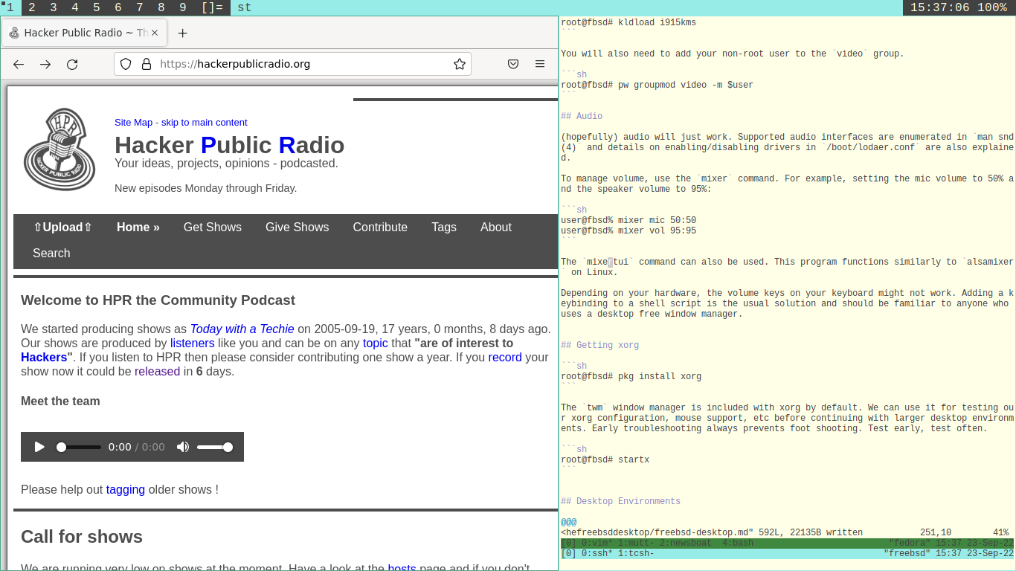1016x571 pixels.
Task: Open the Tags navigation item
Action: [x=444, y=228]
